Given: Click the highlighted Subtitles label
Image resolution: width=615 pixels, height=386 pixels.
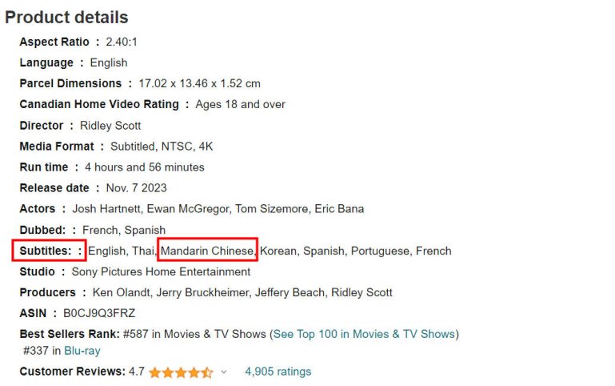Looking at the screenshot, I should (x=50, y=251).
